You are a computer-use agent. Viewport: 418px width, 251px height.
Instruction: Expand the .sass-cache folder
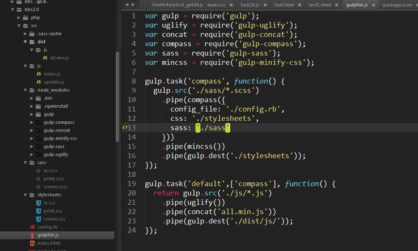[25, 34]
